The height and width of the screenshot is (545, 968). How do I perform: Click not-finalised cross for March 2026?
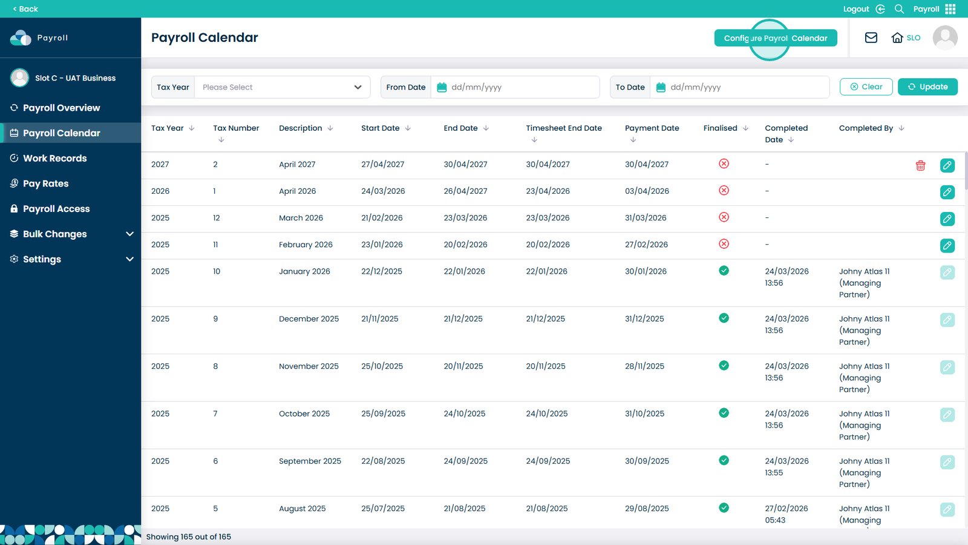click(x=724, y=217)
